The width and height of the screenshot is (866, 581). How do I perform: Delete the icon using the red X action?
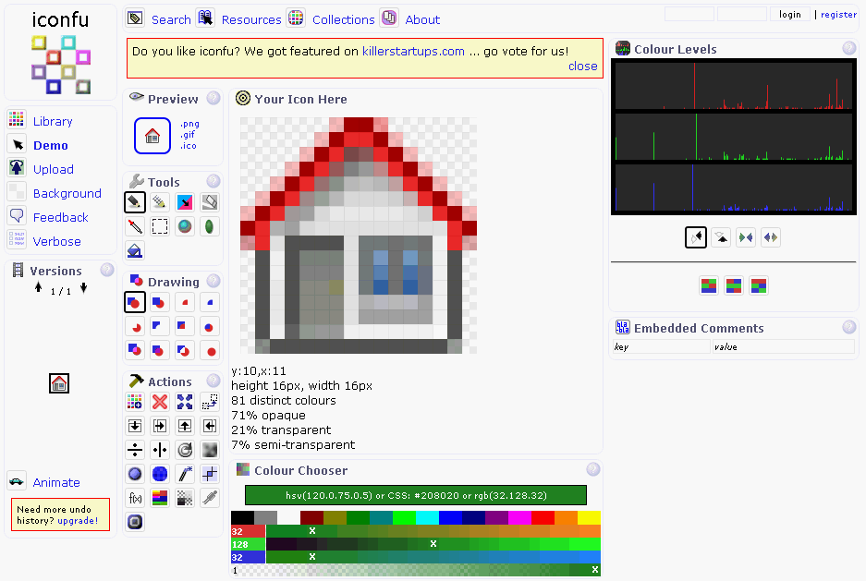click(159, 401)
